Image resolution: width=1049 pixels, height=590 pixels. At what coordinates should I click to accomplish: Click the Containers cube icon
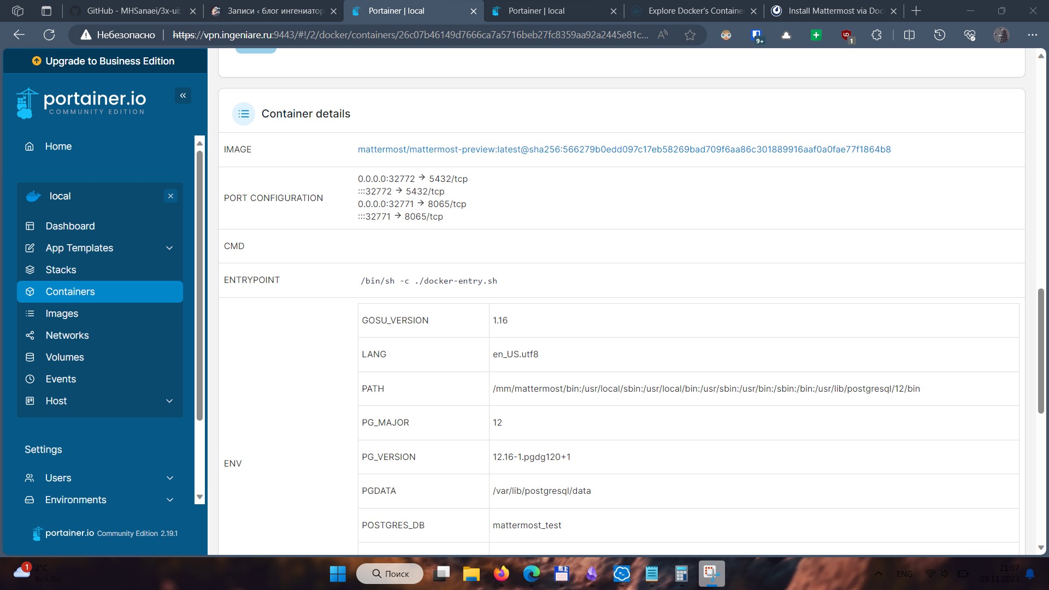30,292
